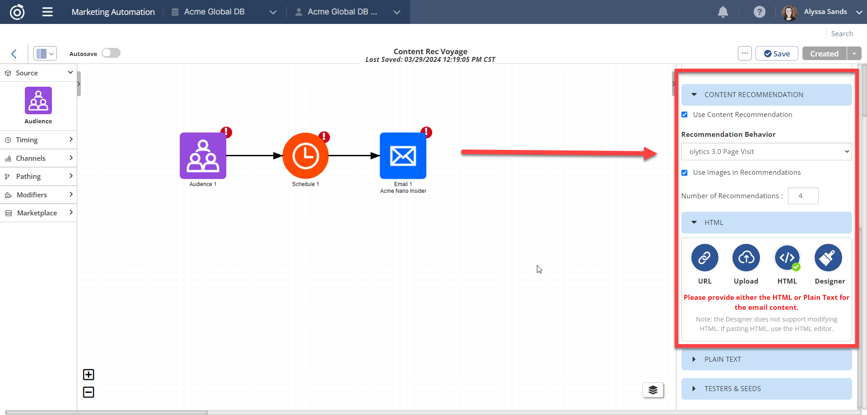Toggle the Autosave switch
This screenshot has height=415, width=867.
point(111,53)
